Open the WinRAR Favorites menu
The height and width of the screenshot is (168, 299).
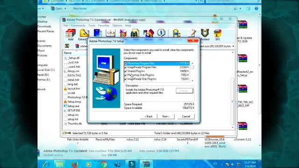pos(104,25)
